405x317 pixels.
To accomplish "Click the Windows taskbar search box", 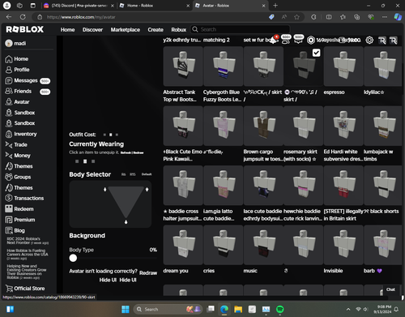I will point(168,309).
